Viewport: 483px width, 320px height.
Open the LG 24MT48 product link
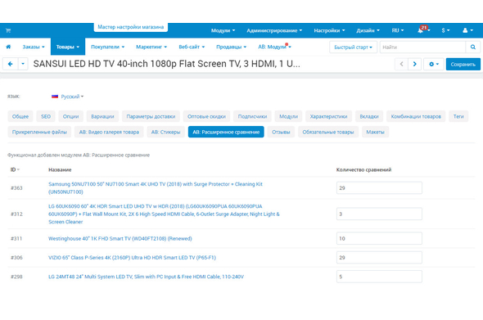[x=146, y=277]
